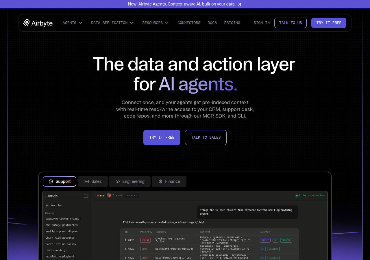Open the Airbyte Agents announcement banner text
370x260 pixels.
click(182, 4)
